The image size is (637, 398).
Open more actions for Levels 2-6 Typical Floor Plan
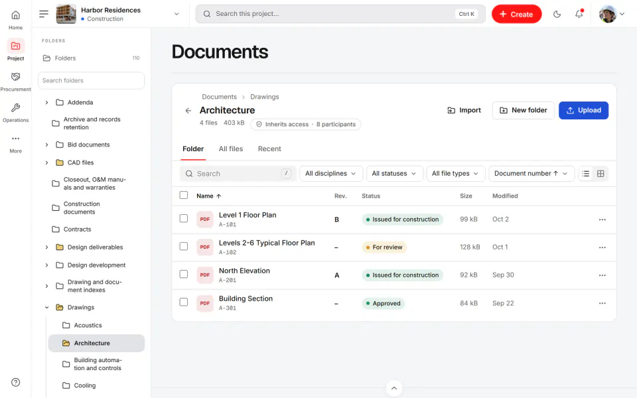[602, 247]
